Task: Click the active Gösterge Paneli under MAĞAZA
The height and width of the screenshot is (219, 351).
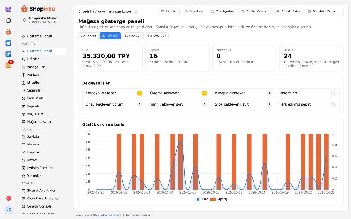Action: pos(43,51)
